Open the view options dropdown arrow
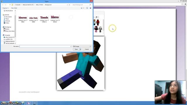Image resolution: width=187 pixels, height=105 pixels. pos(84,8)
